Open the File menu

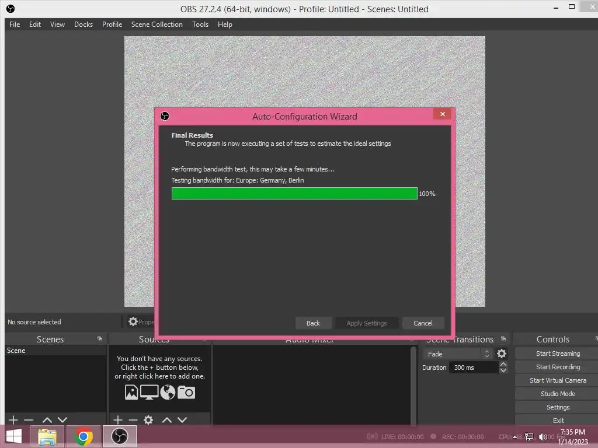coord(15,24)
